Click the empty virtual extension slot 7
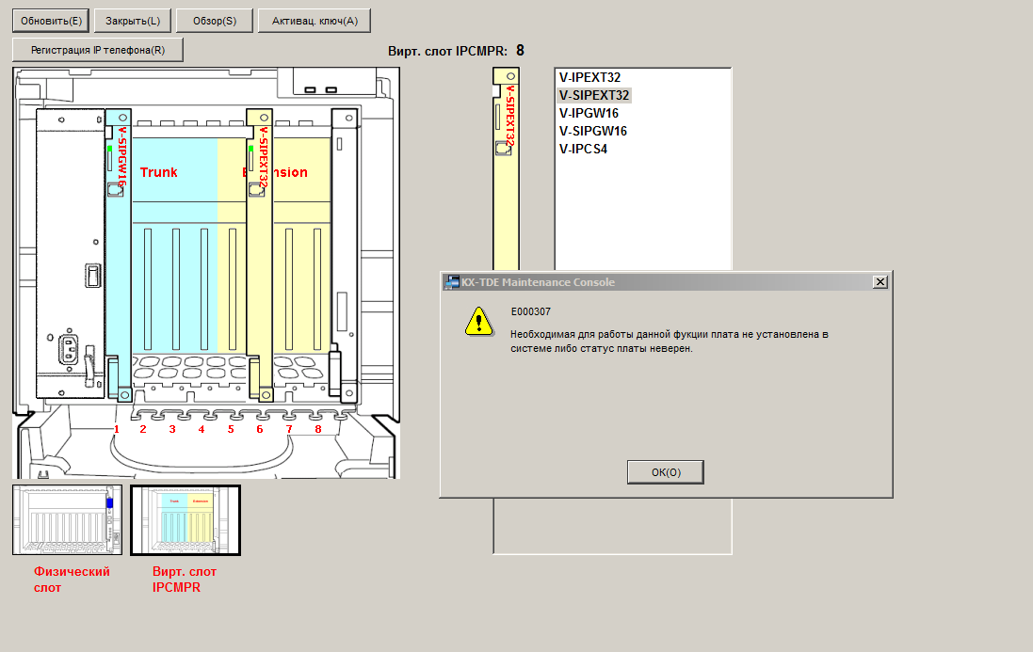 [288, 290]
